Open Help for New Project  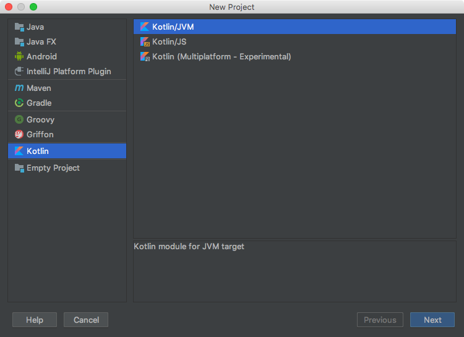pos(35,320)
